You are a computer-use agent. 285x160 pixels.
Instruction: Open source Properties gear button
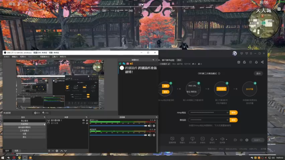37,113
